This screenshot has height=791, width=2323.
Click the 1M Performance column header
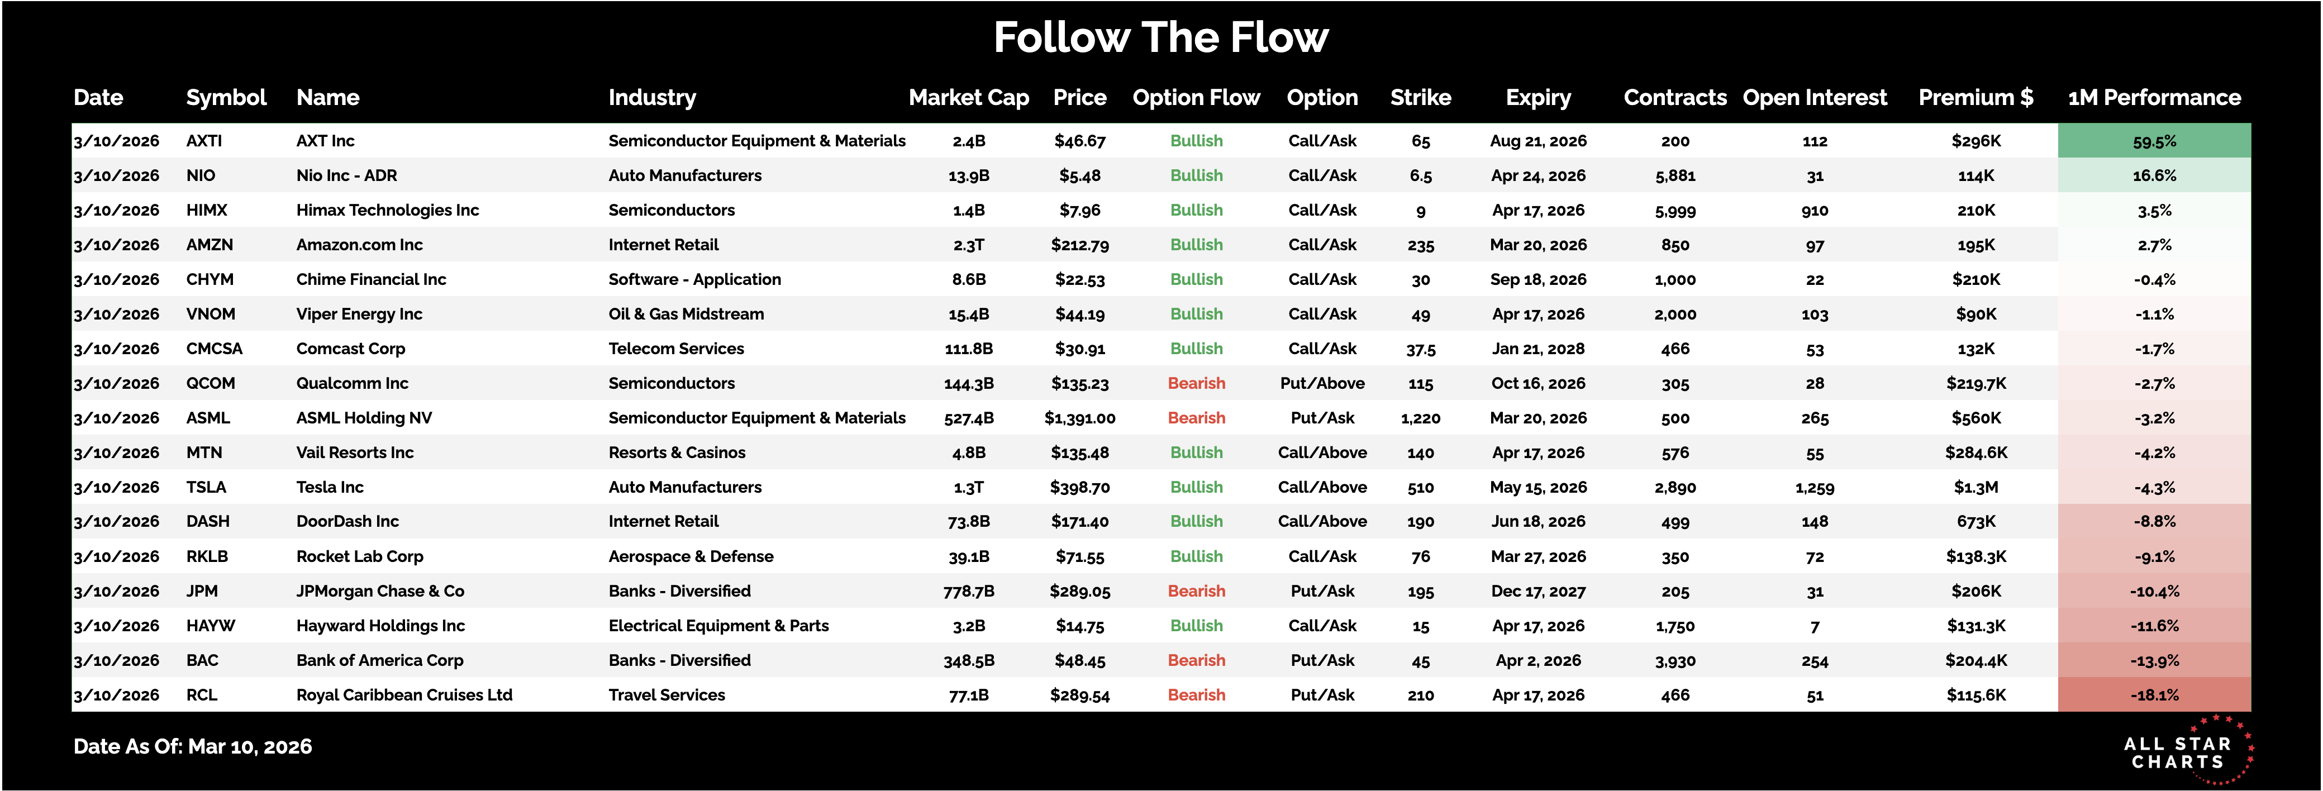pyautogui.click(x=2154, y=97)
